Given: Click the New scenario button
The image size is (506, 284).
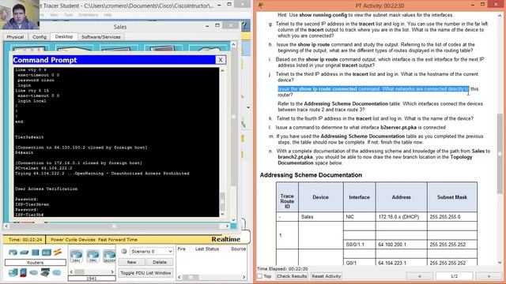Looking at the screenshot, I should 131,262.
